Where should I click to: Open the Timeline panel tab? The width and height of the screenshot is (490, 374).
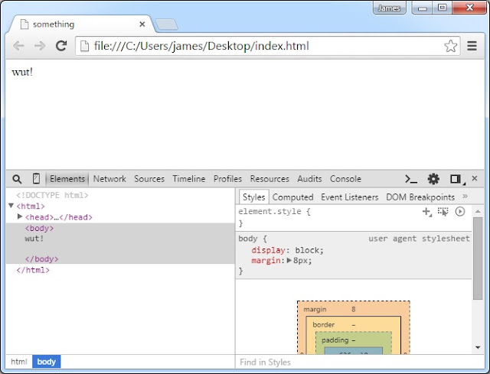coord(189,179)
